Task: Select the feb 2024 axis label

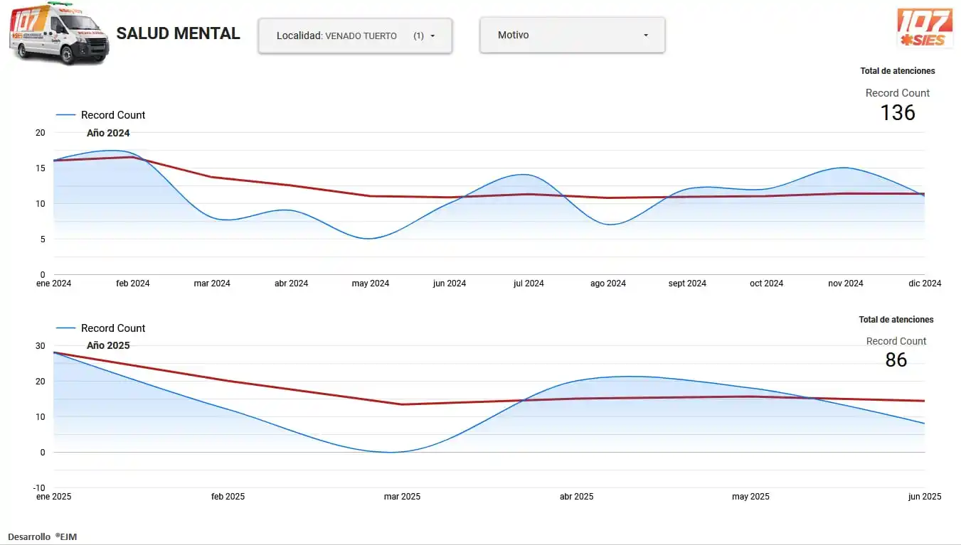Action: (x=133, y=284)
